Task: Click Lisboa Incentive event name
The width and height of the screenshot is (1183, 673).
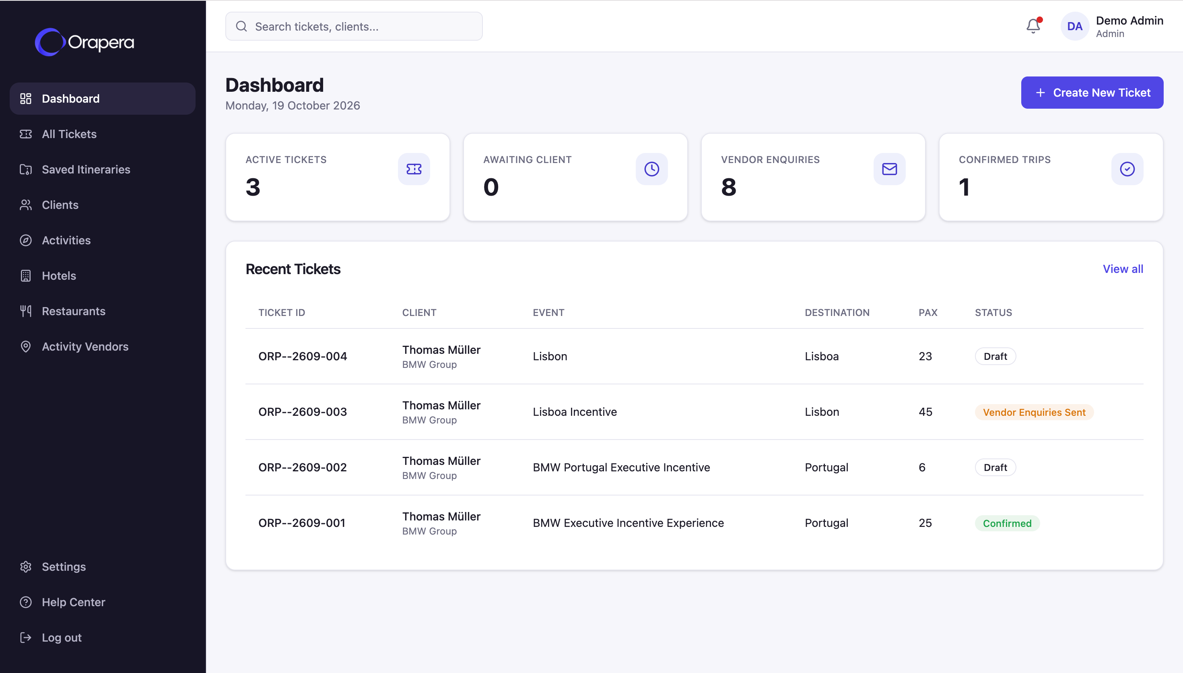Action: (575, 412)
